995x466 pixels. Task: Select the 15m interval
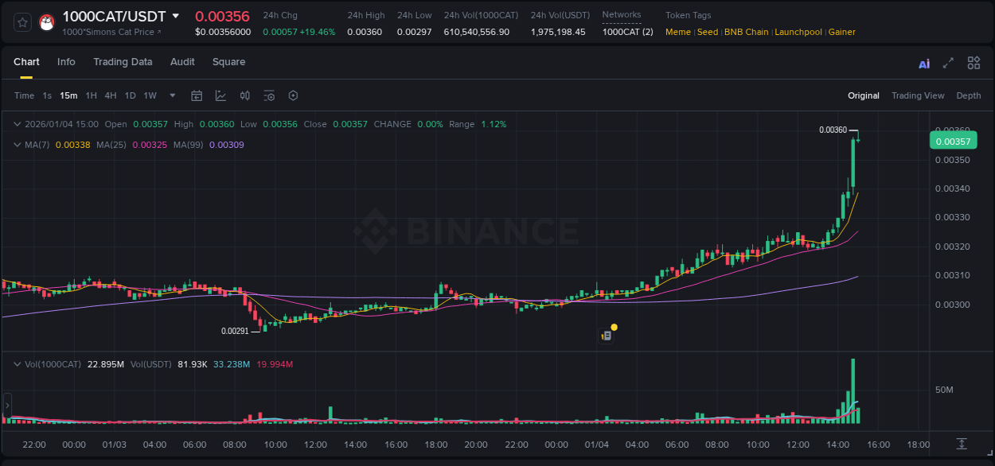click(68, 95)
